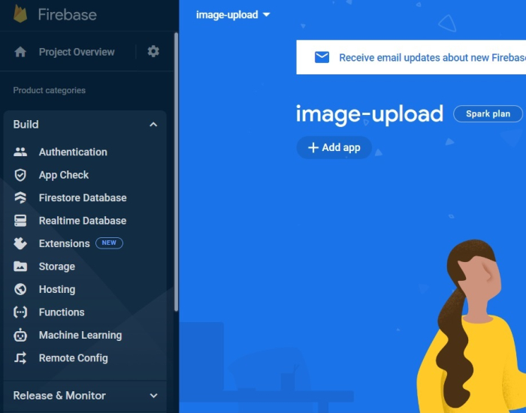This screenshot has height=413, width=526.
Task: Click the Project Overview home icon
Action: coord(20,52)
